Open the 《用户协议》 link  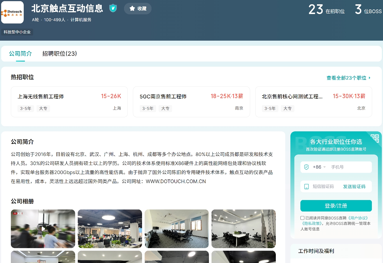point(358,218)
